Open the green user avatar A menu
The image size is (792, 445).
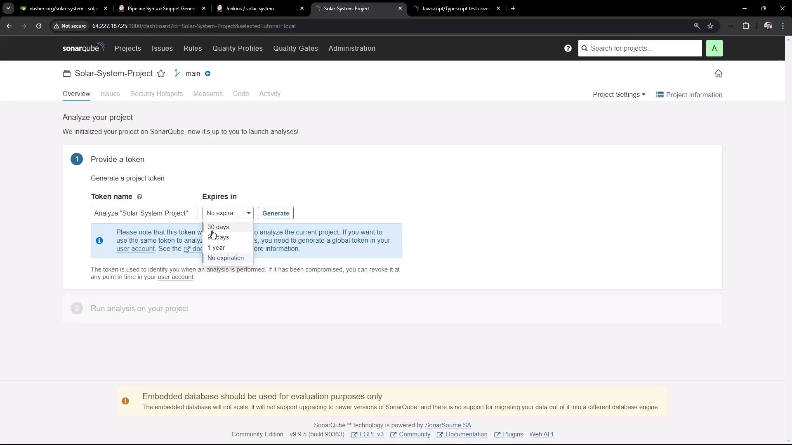pyautogui.click(x=714, y=48)
